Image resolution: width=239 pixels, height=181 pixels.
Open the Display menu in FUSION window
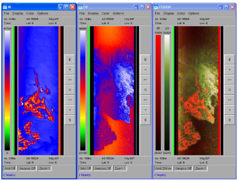pyautogui.click(x=169, y=13)
